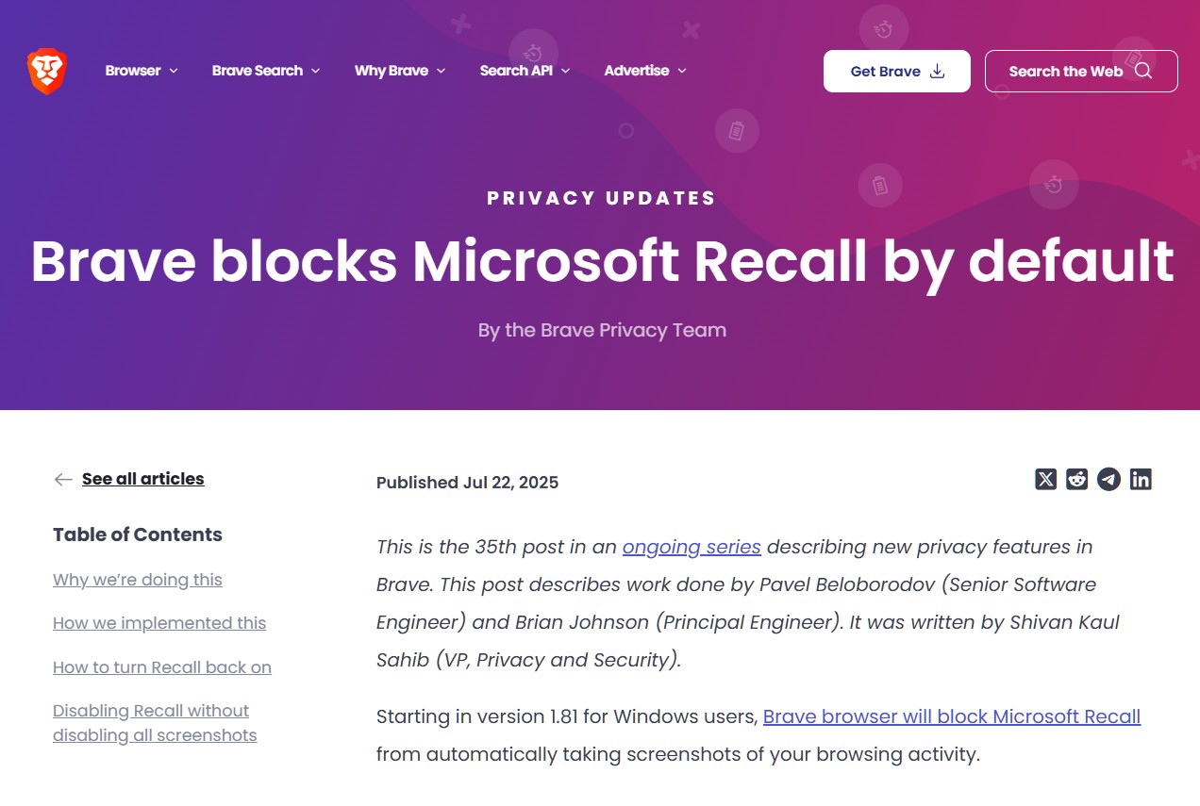Image resolution: width=1200 pixels, height=806 pixels.
Task: Expand the Advertise menu
Action: click(645, 71)
